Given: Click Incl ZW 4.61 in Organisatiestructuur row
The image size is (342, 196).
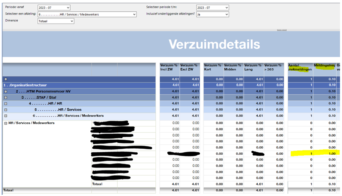Looking at the screenshot, I should pyautogui.click(x=175, y=85).
